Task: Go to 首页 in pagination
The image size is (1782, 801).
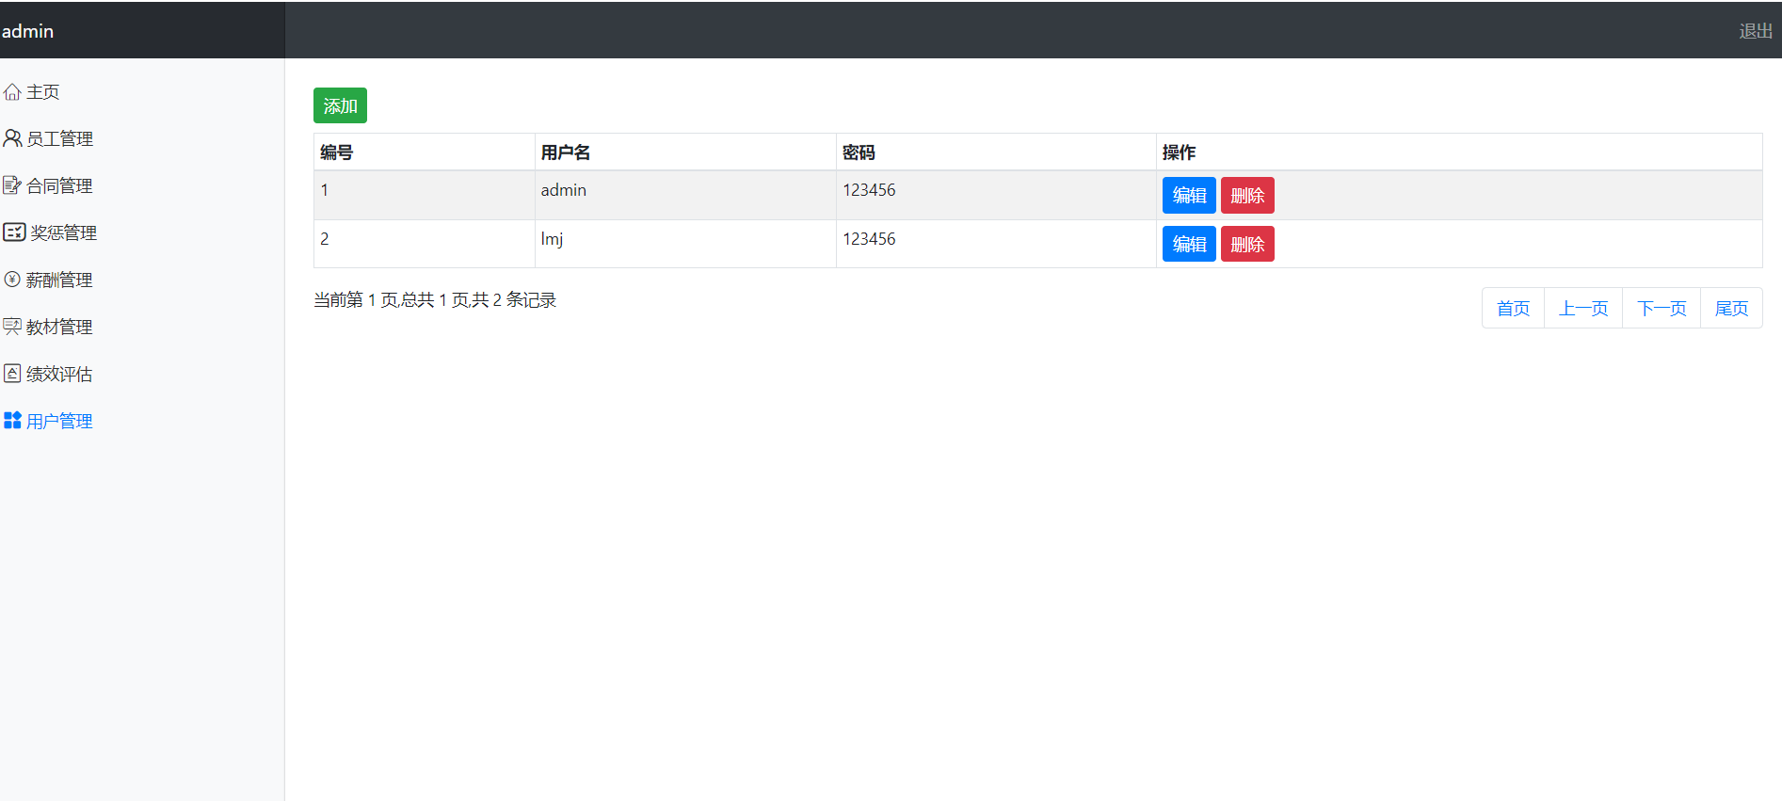Action: (1513, 308)
